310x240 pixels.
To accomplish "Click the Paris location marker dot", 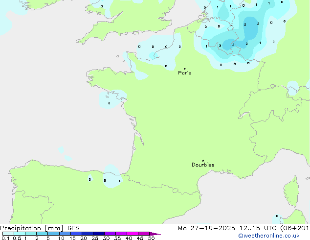I will point(185,69).
